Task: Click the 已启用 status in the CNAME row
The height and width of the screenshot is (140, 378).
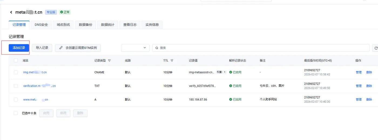Action: click(x=235, y=72)
